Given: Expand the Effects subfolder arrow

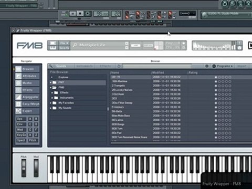Looking at the screenshot, I should pyautogui.click(x=52, y=92).
